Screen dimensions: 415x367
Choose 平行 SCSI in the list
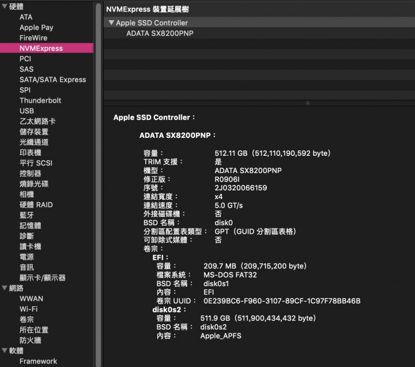36,163
